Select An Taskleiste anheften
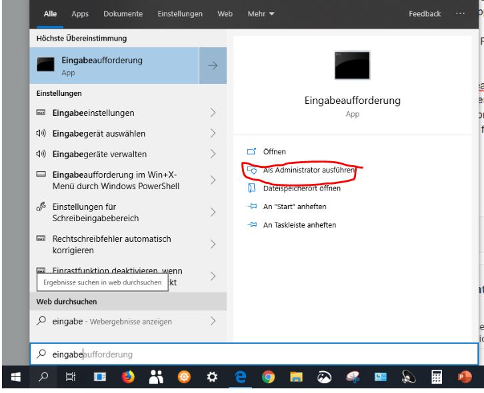This screenshot has height=393, width=484. point(299,225)
